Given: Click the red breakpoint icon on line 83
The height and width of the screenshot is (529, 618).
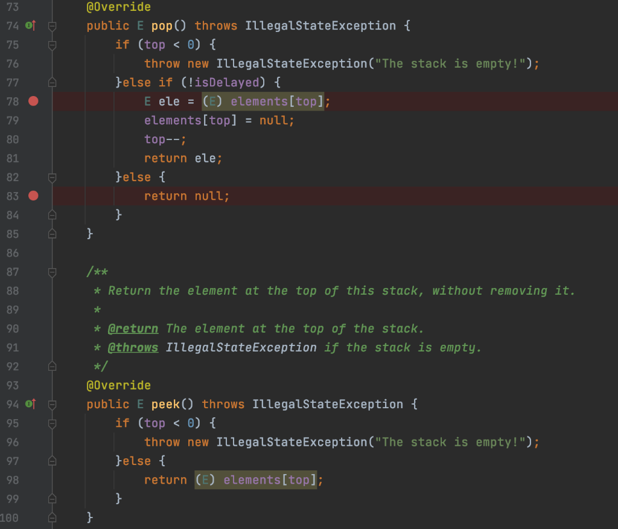Looking at the screenshot, I should (x=33, y=196).
